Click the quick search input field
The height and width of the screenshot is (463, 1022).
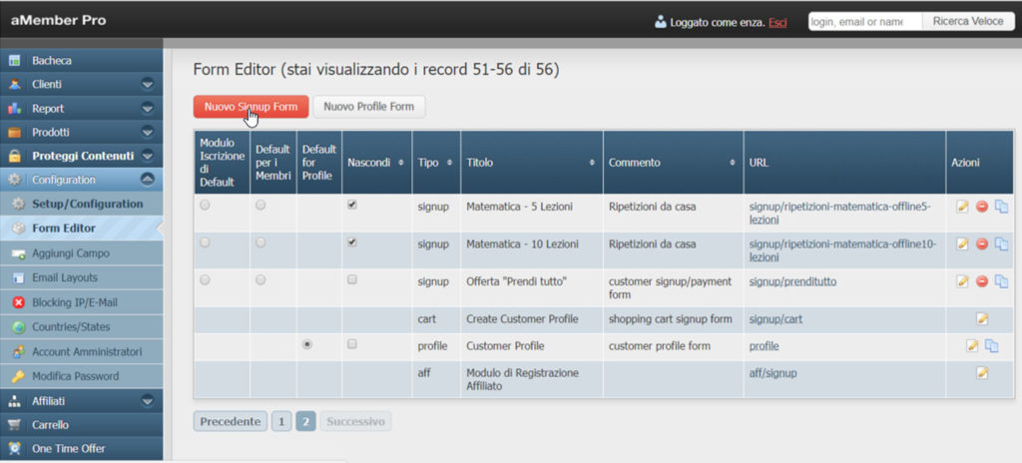[x=864, y=21]
